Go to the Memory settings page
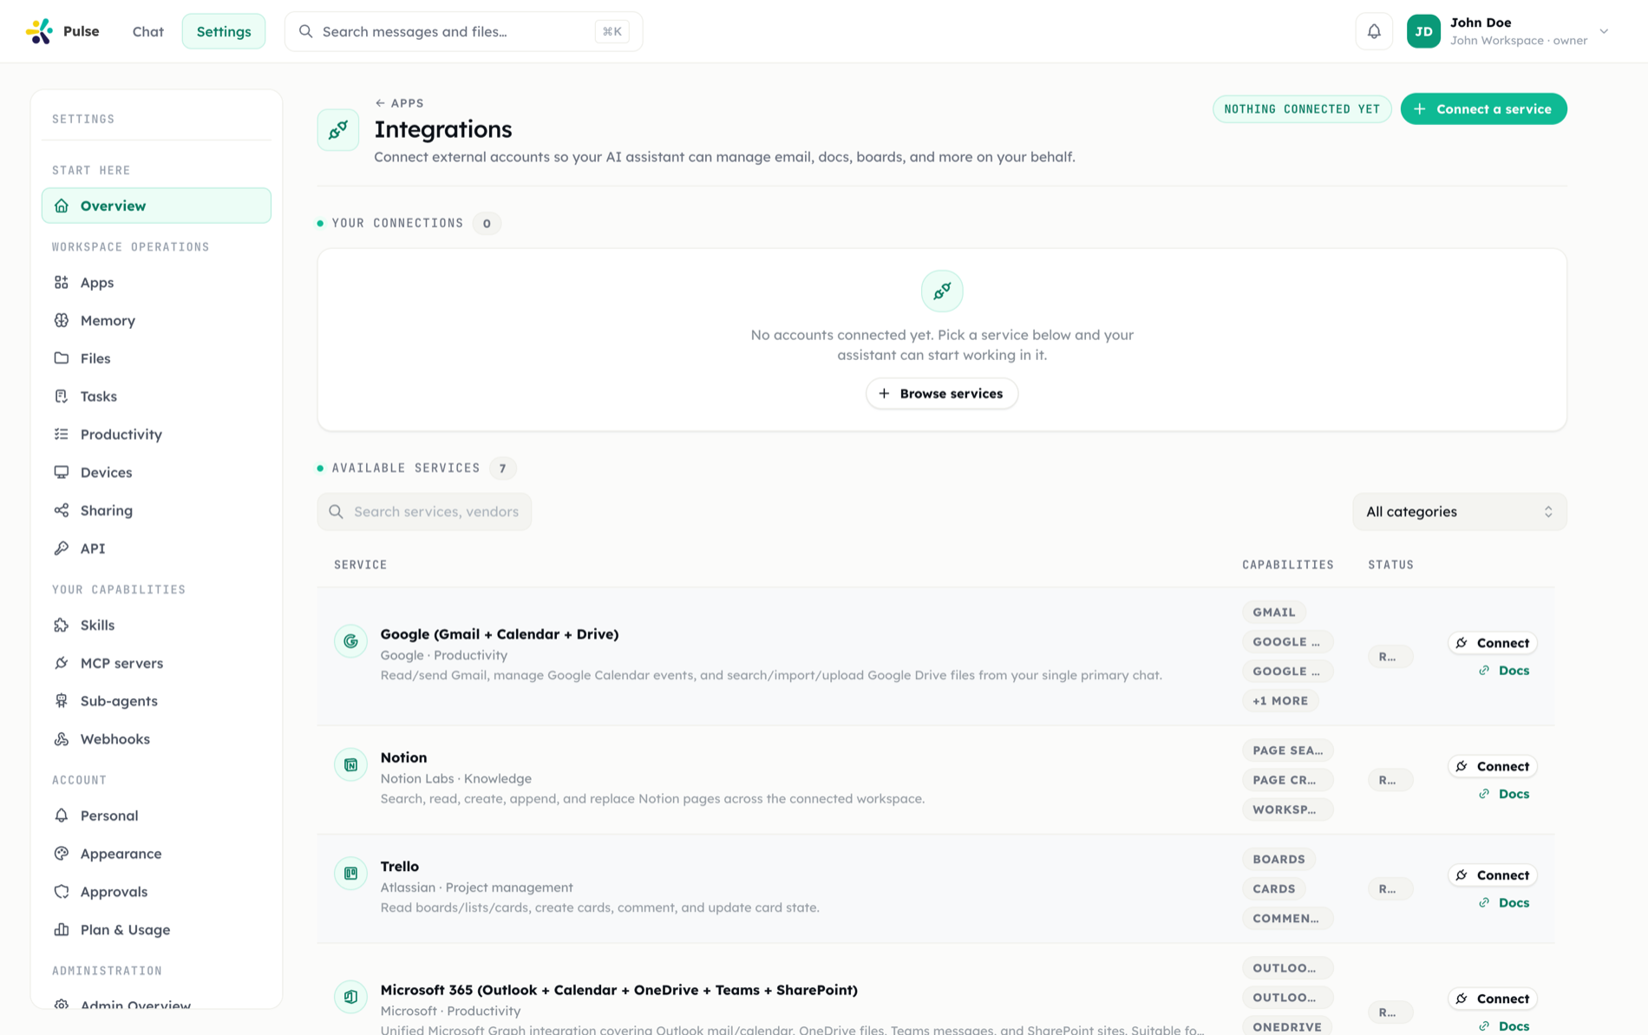 (156, 320)
